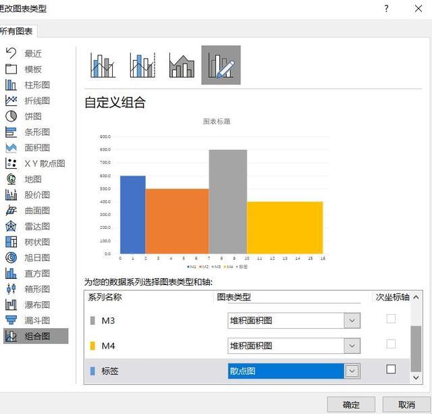This screenshot has height=414, width=432.
Task: Click the 系列名称 column header
Action: (x=105, y=297)
